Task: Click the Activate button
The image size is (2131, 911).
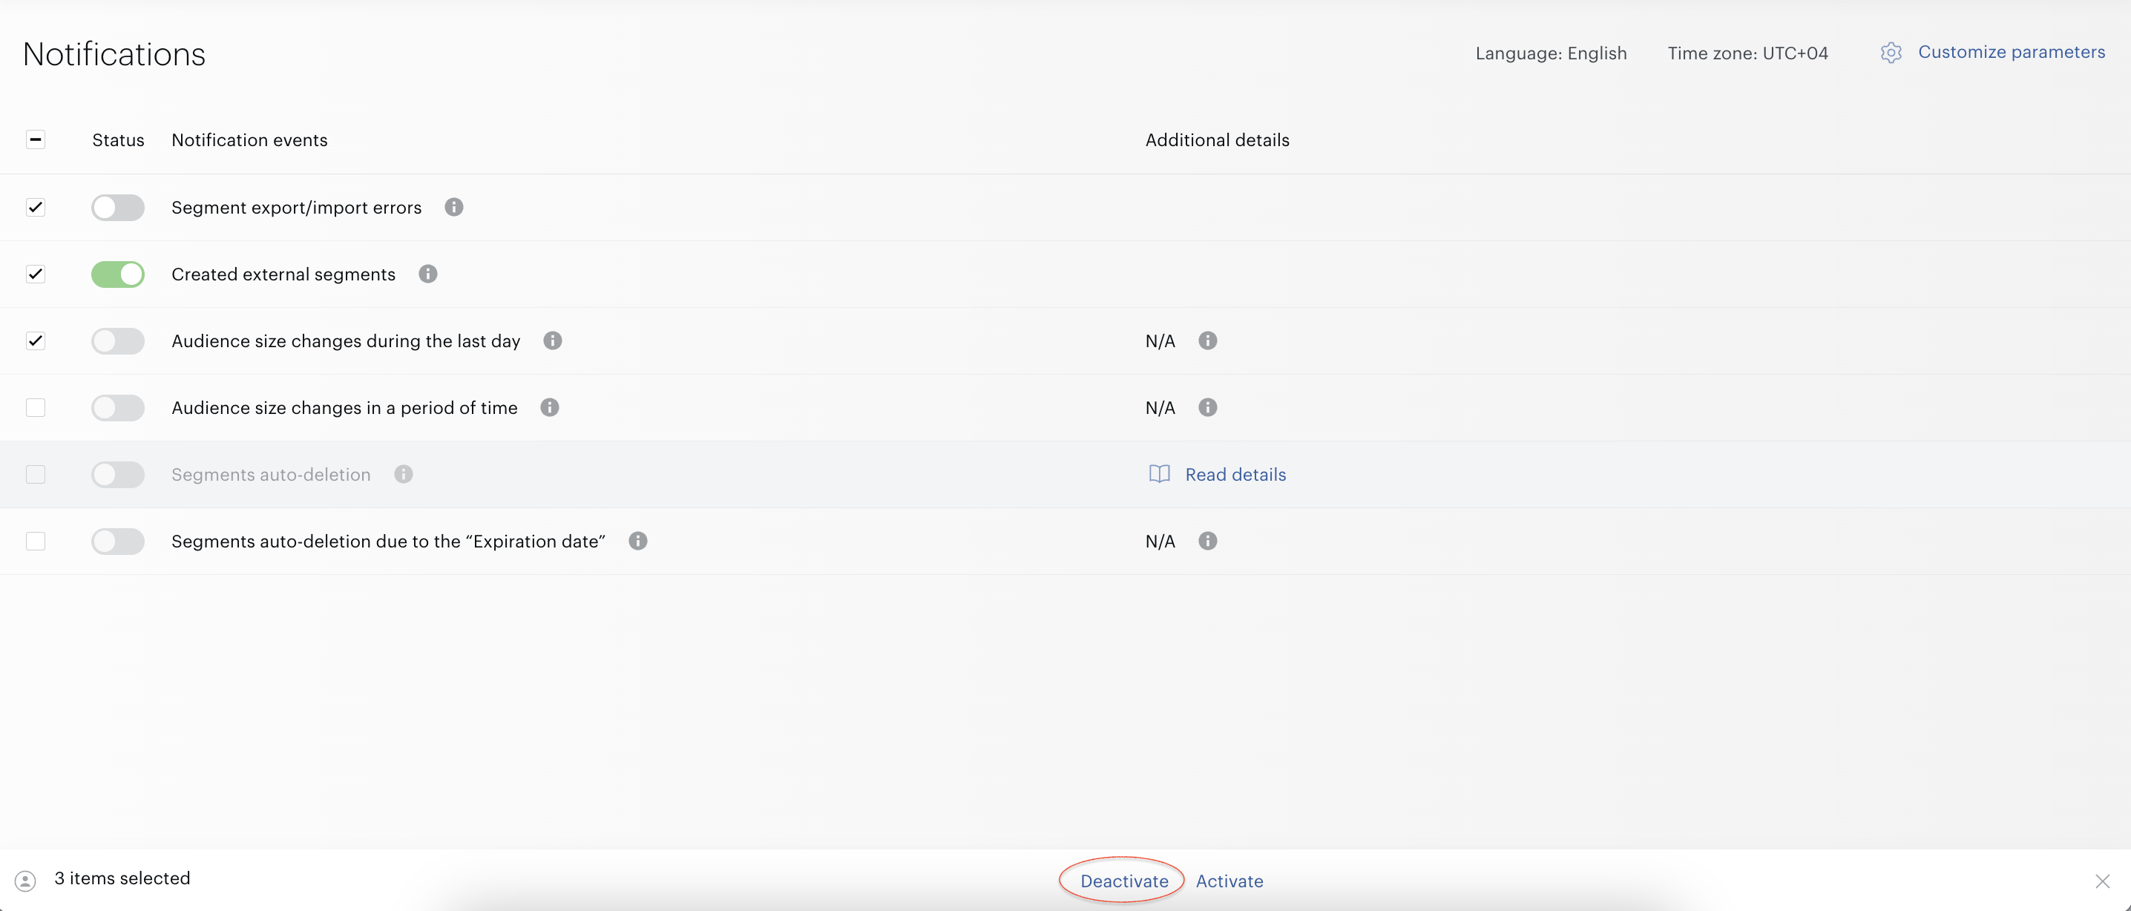Action: click(x=1229, y=881)
